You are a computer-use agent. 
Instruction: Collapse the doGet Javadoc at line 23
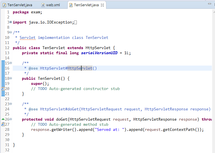tap(11, 104)
